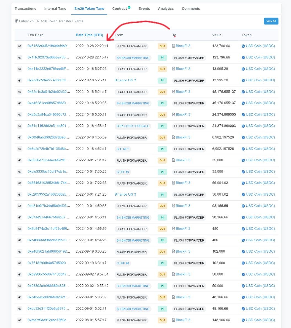Open the CLIFF #8 sender label

point(123,263)
